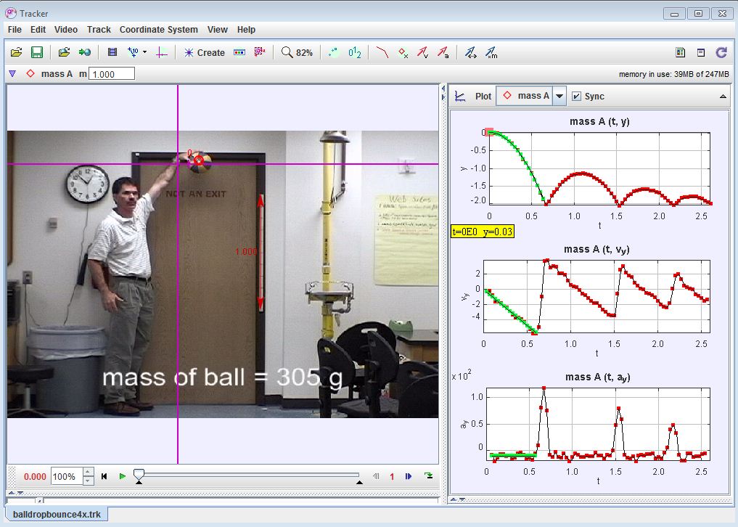Expand the plot panel maximize triangle

click(x=723, y=97)
